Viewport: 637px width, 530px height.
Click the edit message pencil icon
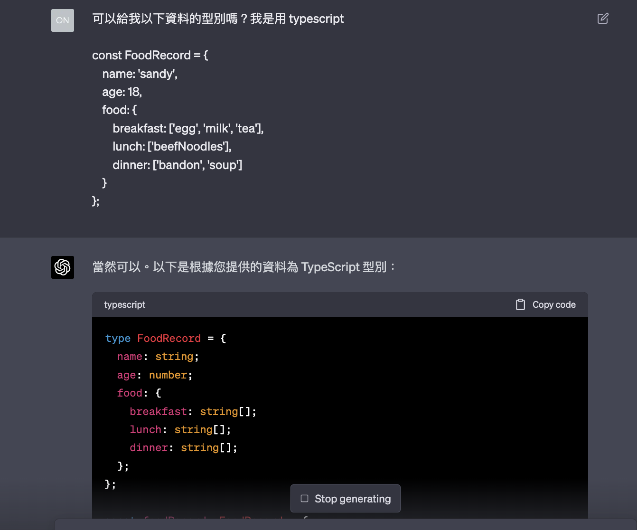coord(603,19)
